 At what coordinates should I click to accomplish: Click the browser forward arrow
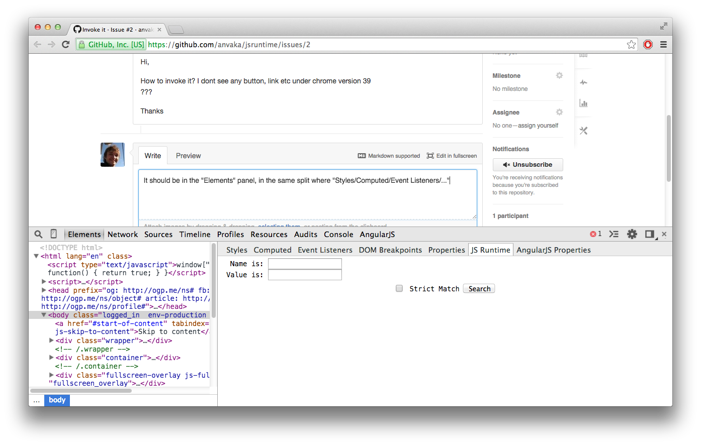51,45
